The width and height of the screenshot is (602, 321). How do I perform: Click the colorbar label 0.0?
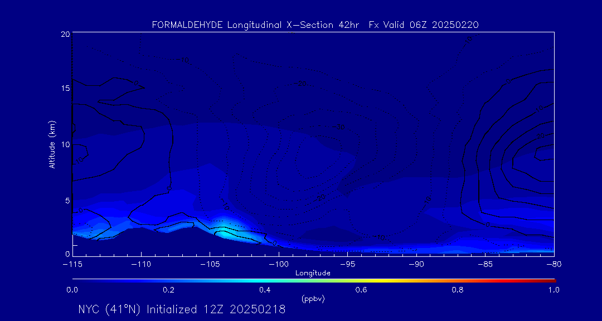coord(72,290)
